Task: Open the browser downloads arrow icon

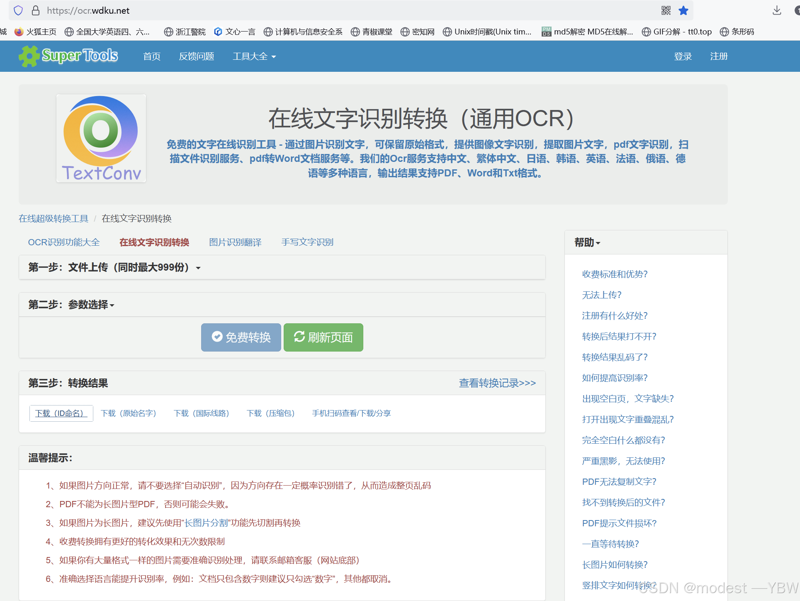Action: 777,10
